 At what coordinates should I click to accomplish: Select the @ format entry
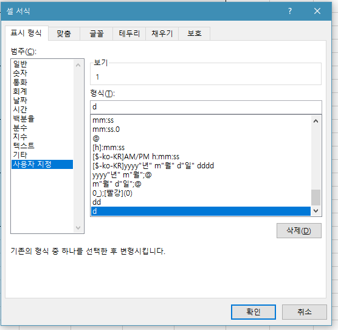tap(201, 139)
